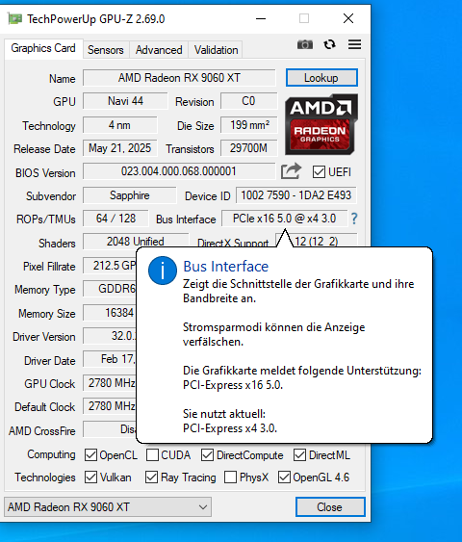Toggle the OpenCL checkbox
The image size is (462, 542).
click(90, 455)
